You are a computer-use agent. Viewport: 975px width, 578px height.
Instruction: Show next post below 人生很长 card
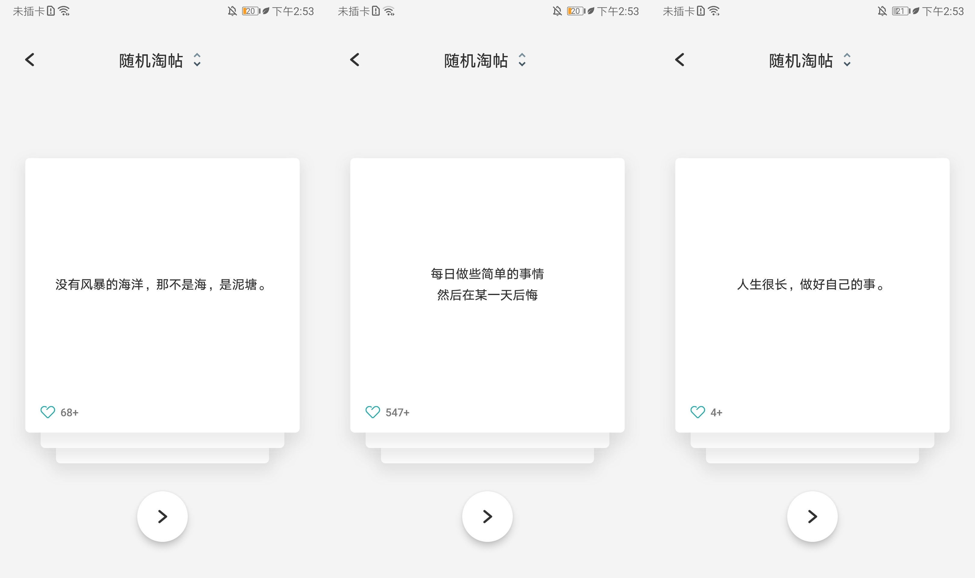coord(812,517)
